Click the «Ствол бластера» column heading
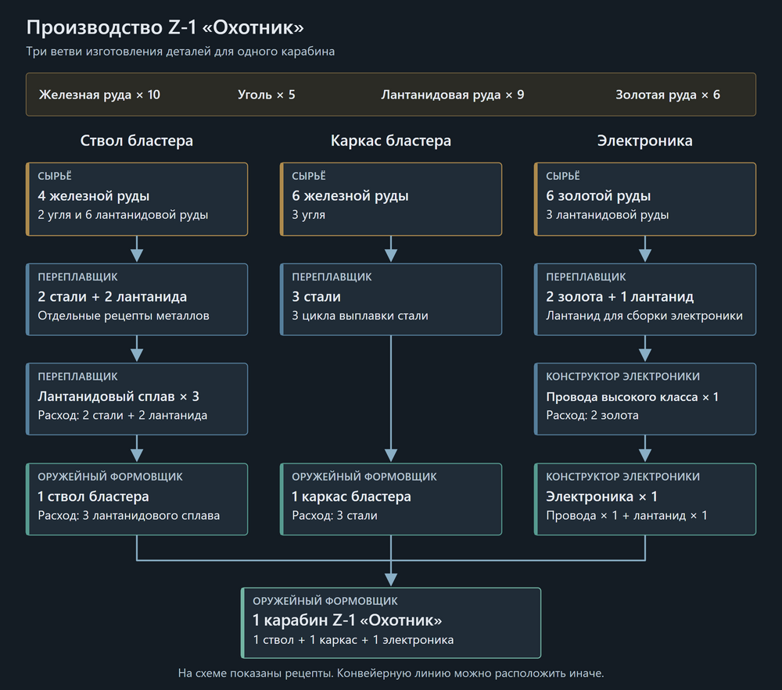This screenshot has height=690, width=782. point(137,141)
